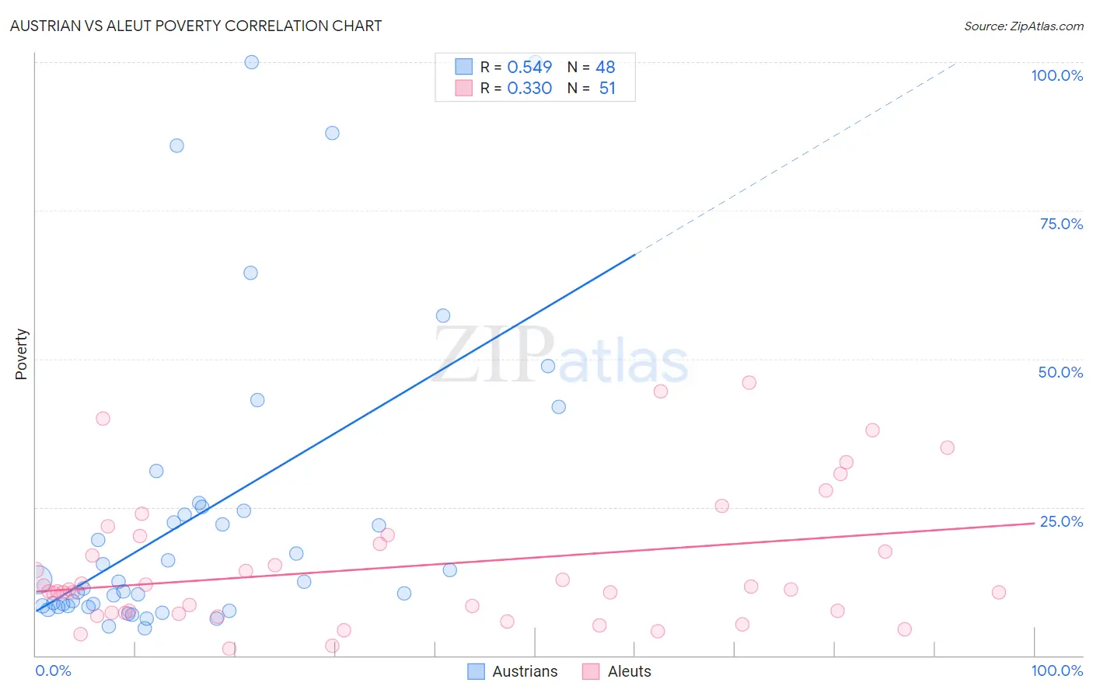
Task: Click the 25.0% y-axis tick label
Action: [1061, 521]
